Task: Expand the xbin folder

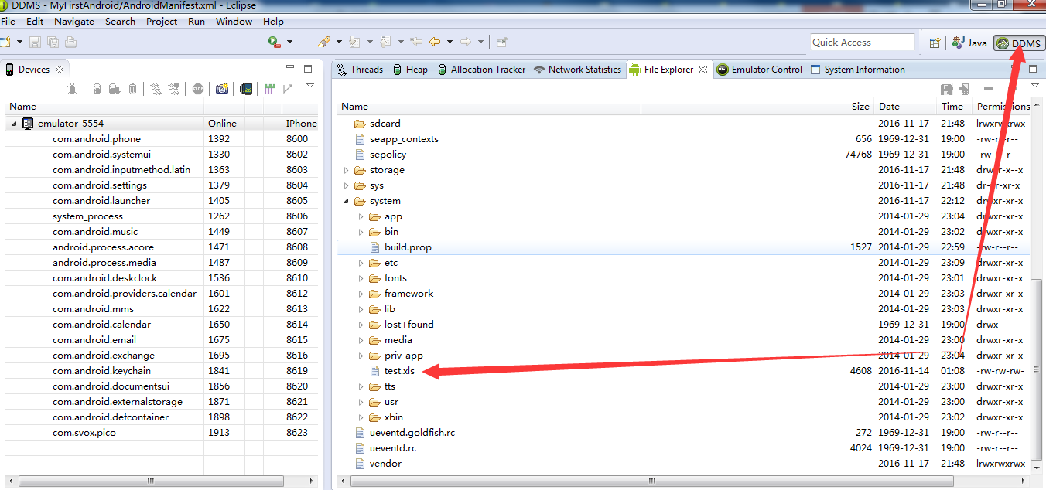Action: [x=361, y=417]
